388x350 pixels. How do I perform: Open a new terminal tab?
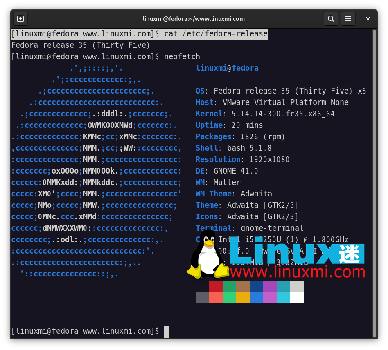pos(20,19)
